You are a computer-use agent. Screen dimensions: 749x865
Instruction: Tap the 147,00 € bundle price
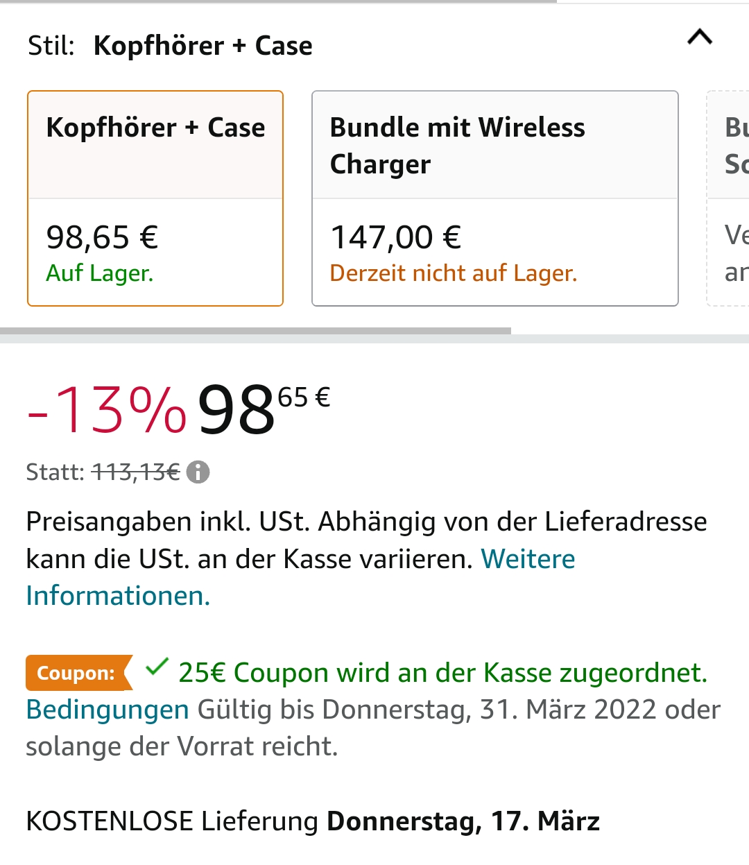tap(396, 237)
